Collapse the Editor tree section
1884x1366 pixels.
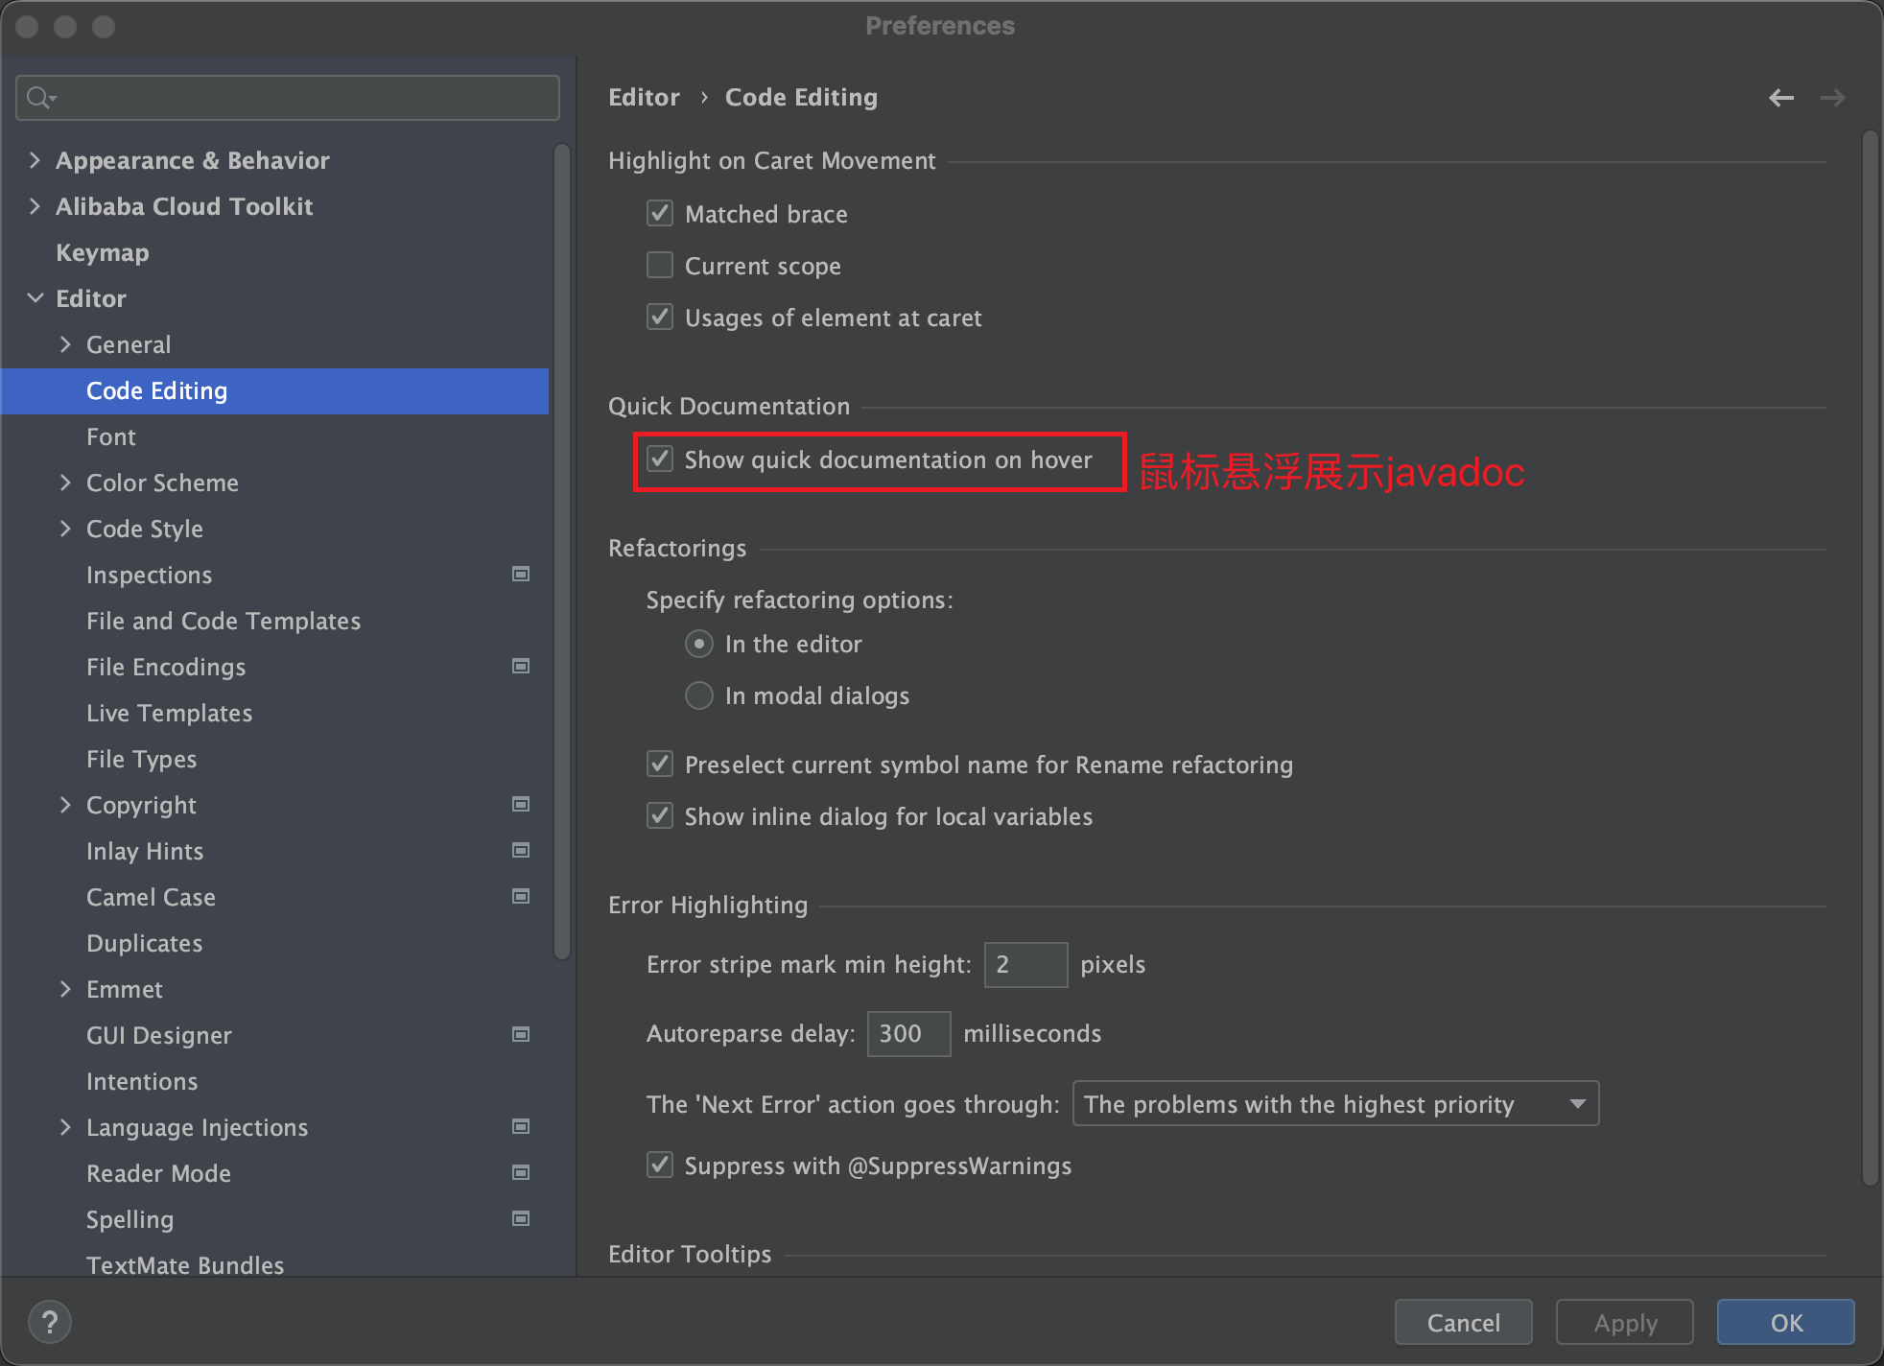click(x=35, y=298)
